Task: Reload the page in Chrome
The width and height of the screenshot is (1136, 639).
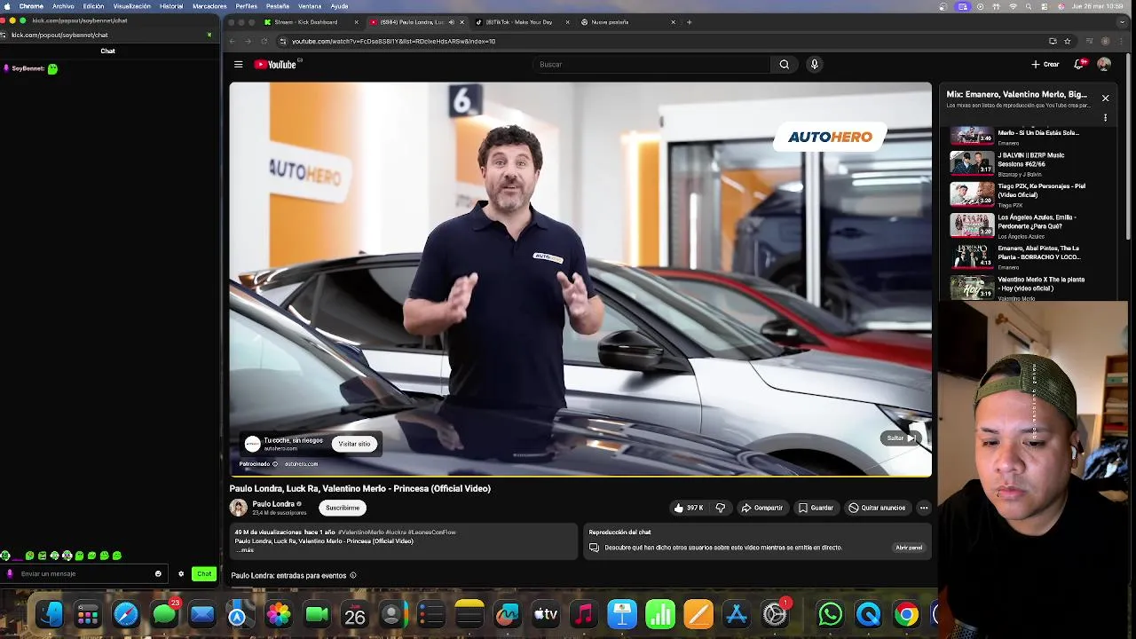Action: coord(264,41)
